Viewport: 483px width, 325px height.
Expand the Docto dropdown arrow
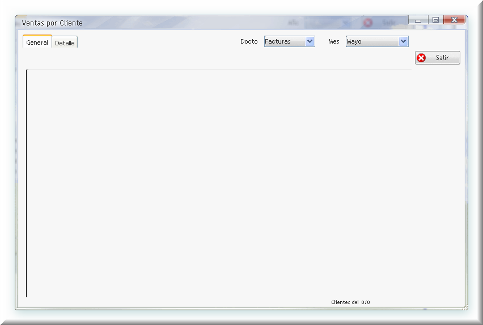[x=310, y=41]
